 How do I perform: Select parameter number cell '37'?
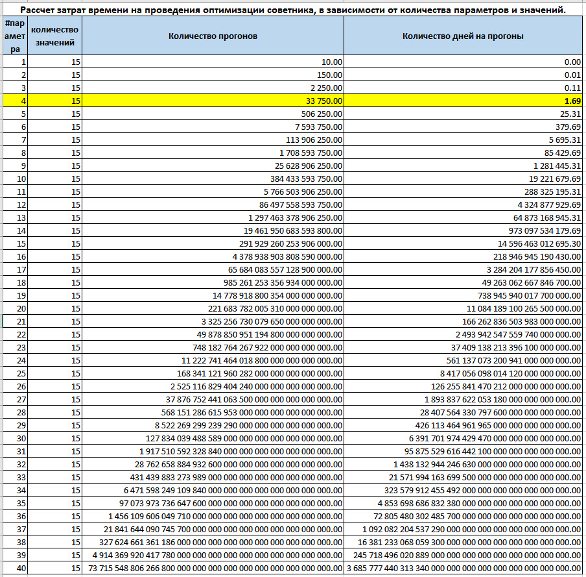(x=15, y=529)
